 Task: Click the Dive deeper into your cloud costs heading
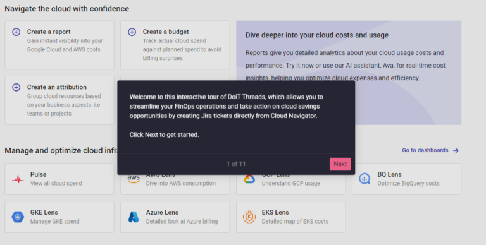pyautogui.click(x=317, y=35)
